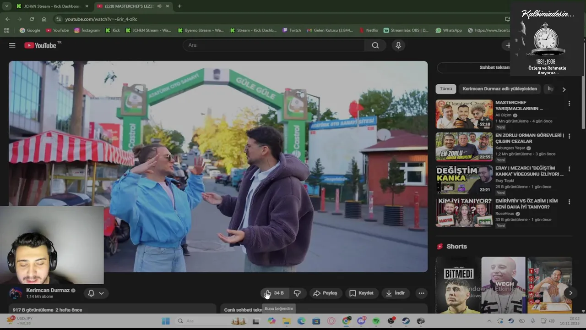Open the Streamlabs OBS bookmark
Viewport: 586px width, 330px height.
click(406, 30)
